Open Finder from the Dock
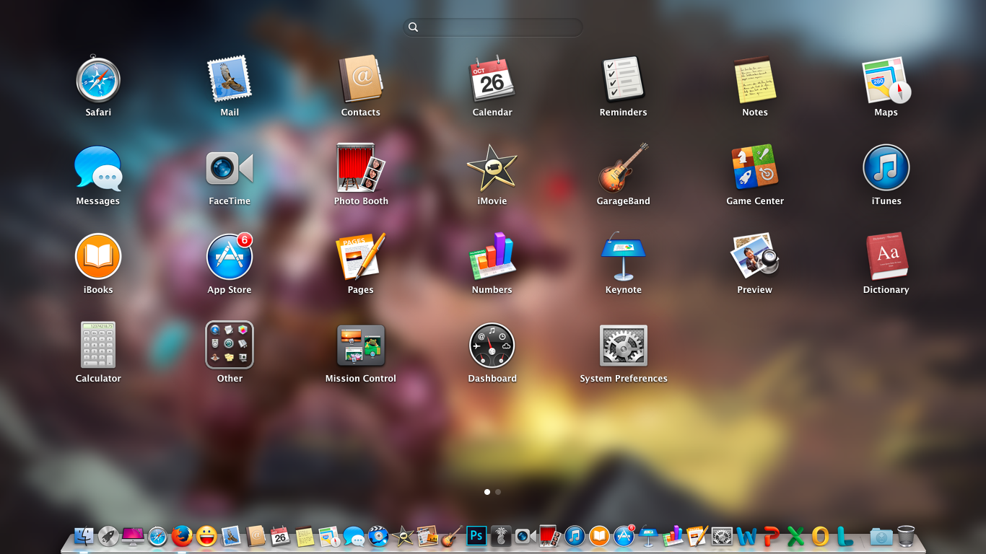This screenshot has height=554, width=986. coord(84,536)
